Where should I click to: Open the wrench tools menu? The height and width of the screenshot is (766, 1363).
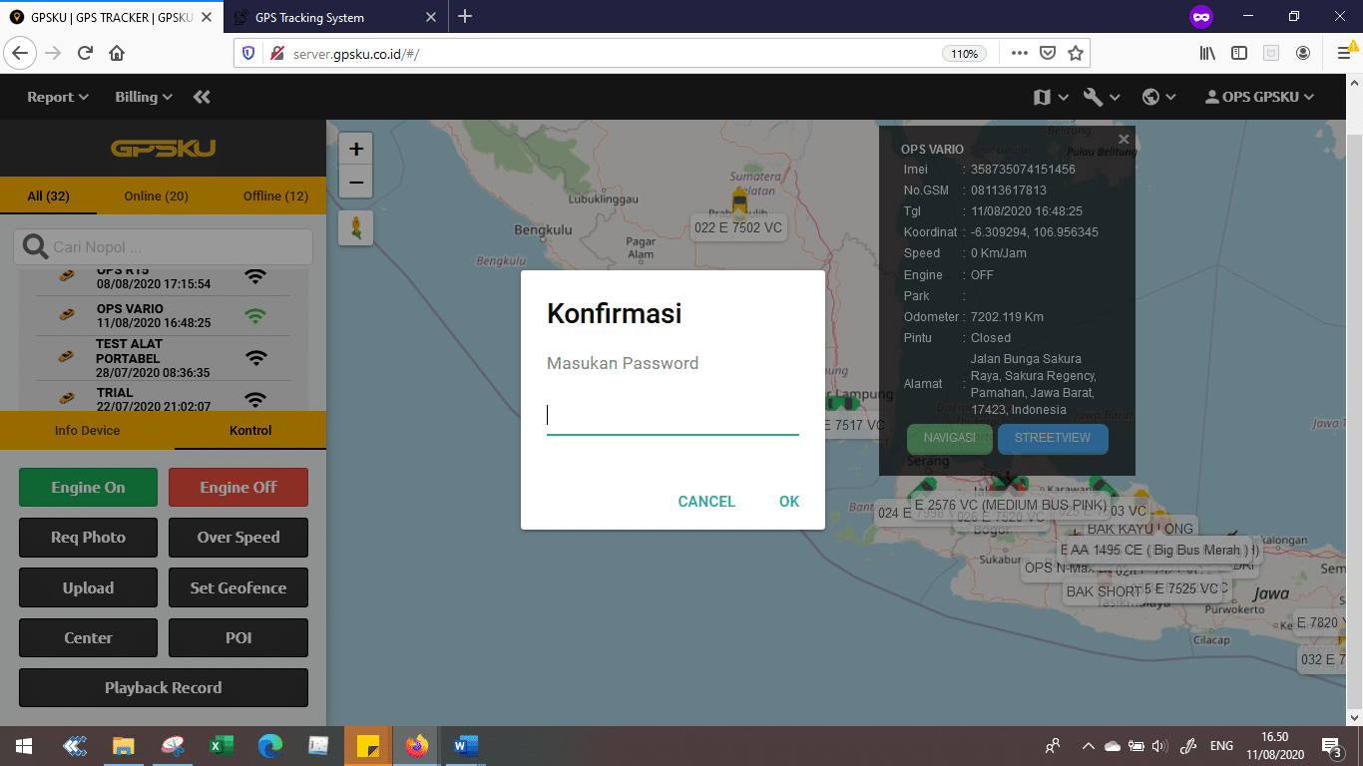tap(1102, 97)
